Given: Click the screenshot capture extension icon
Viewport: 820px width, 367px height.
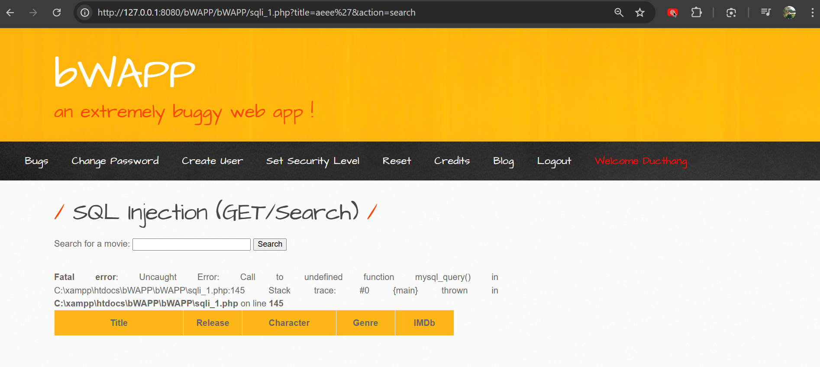Looking at the screenshot, I should click(731, 13).
